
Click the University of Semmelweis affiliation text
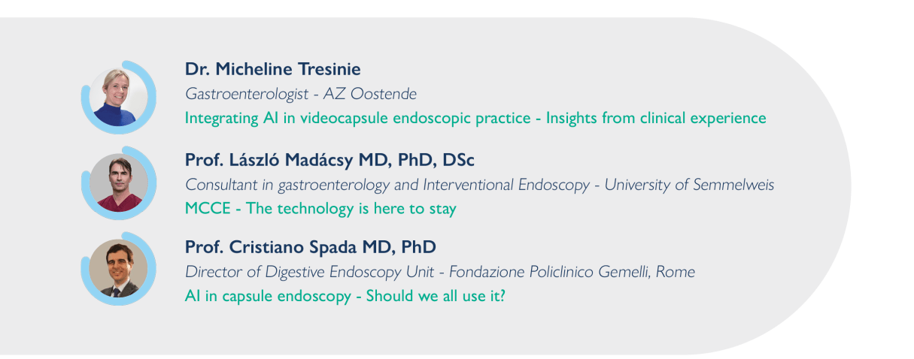(689, 185)
